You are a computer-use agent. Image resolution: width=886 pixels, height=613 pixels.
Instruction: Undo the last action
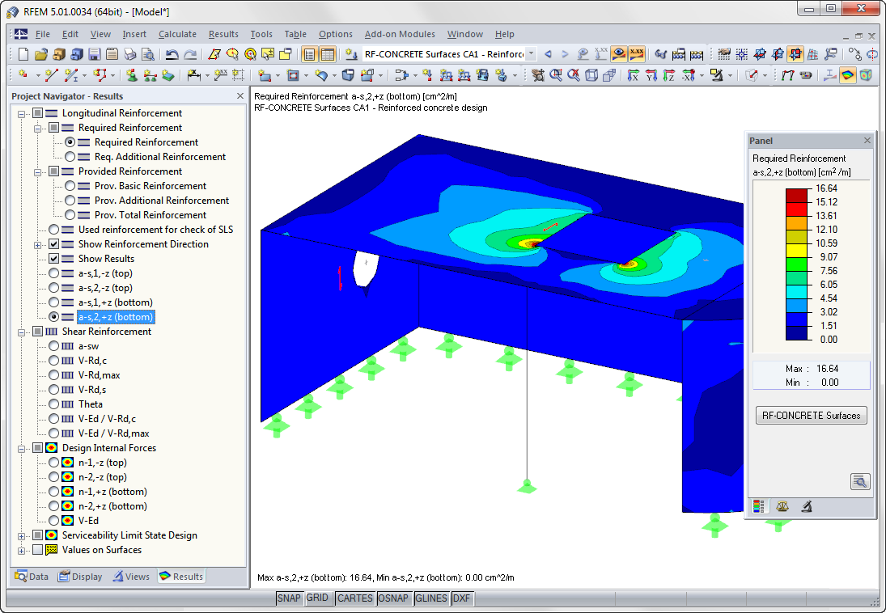click(172, 53)
